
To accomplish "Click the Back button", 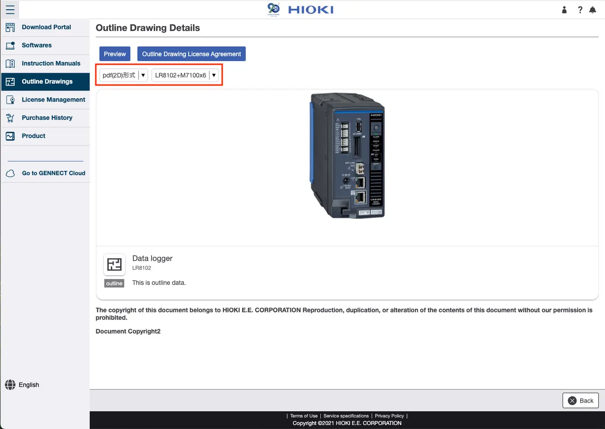I will pos(581,401).
